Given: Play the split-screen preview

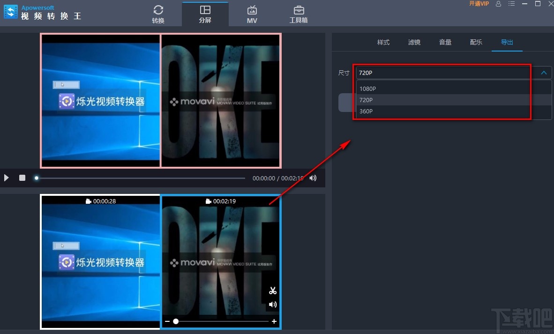Looking at the screenshot, I should point(6,178).
